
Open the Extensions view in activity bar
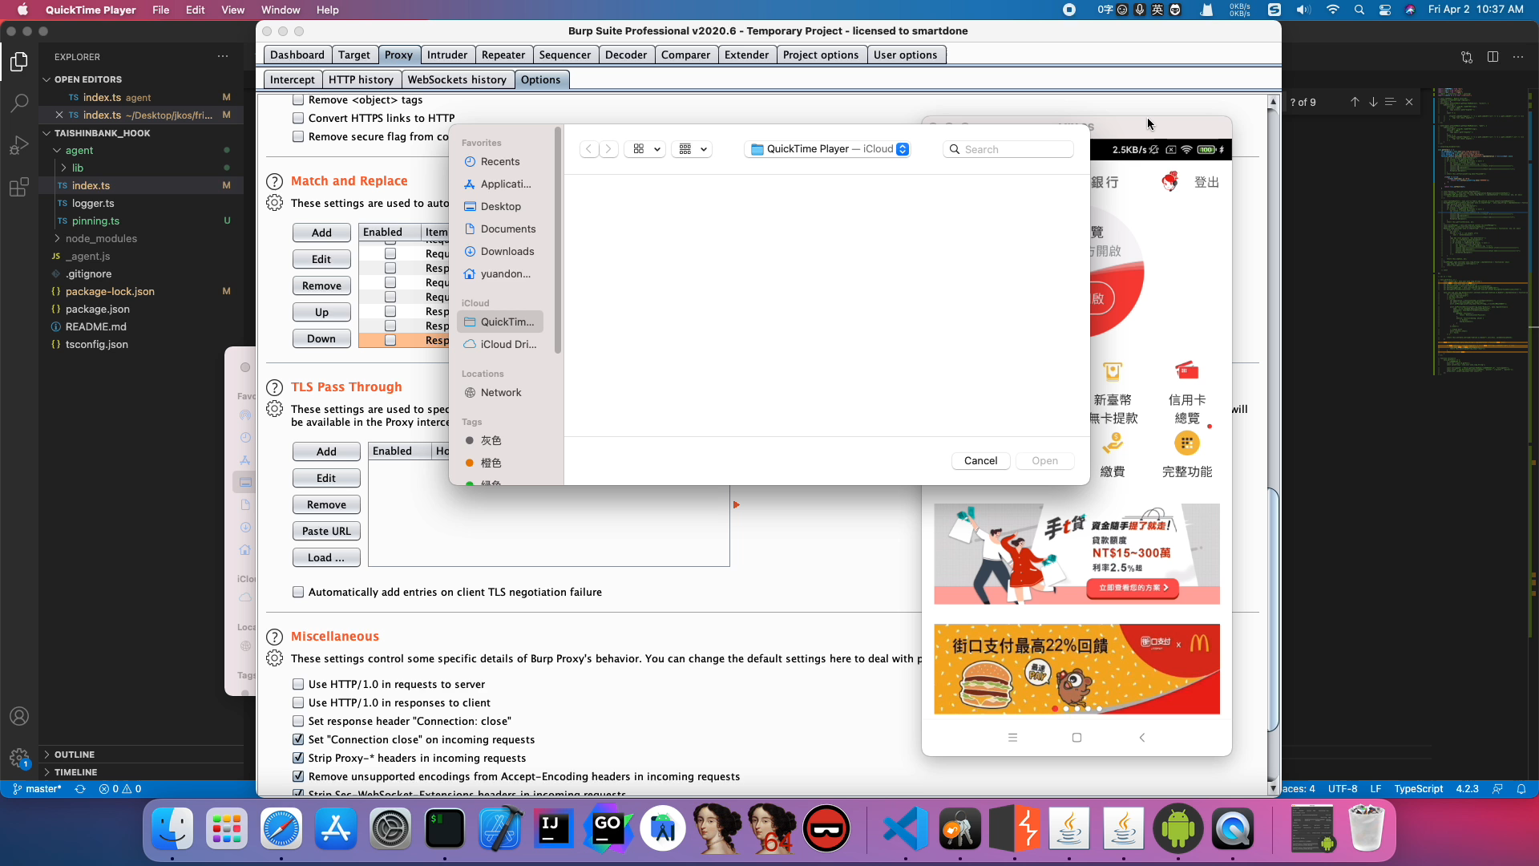click(x=19, y=188)
